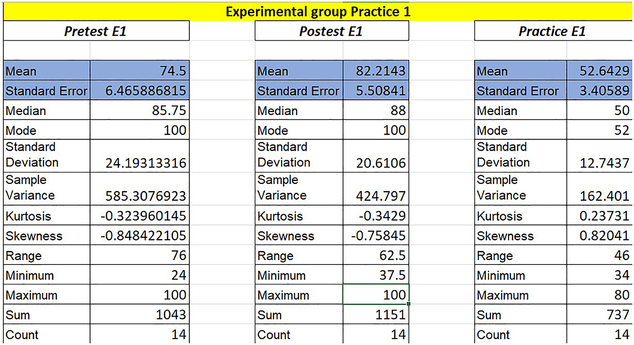The image size is (634, 345).
Task: Click the Pretest E1 header cell
Action: click(96, 32)
